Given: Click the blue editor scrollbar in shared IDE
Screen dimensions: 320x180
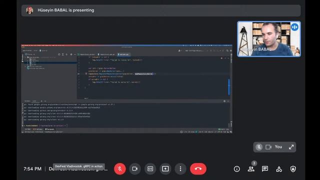Looking at the screenshot, I should coord(229,87).
